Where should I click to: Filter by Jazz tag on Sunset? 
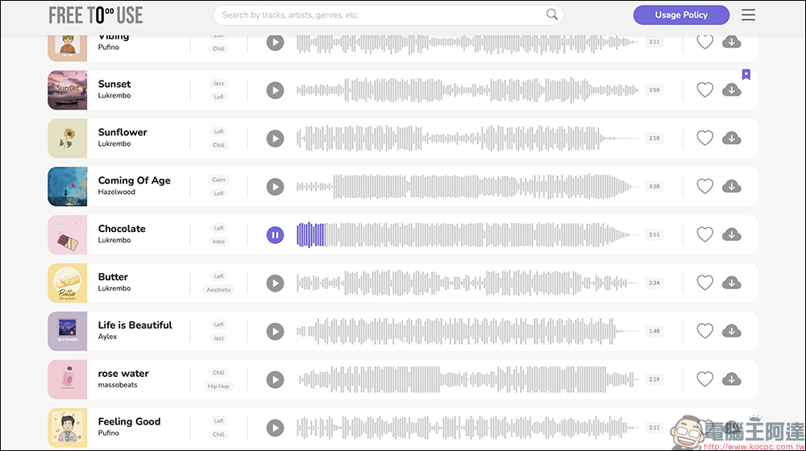click(x=218, y=83)
